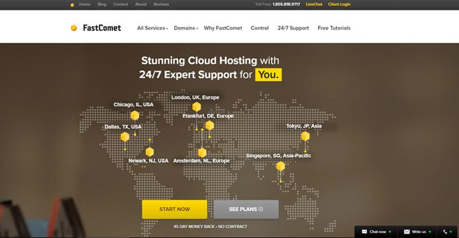Select the Chicago, IL, USA datacenter hexagon
Viewport: 459px width, 238px height.
coord(134,116)
